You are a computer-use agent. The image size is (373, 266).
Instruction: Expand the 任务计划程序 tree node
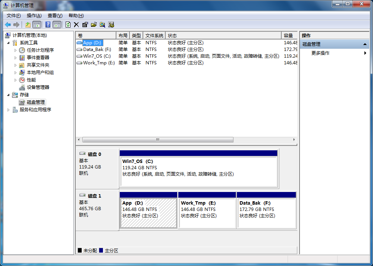[x=15, y=50]
